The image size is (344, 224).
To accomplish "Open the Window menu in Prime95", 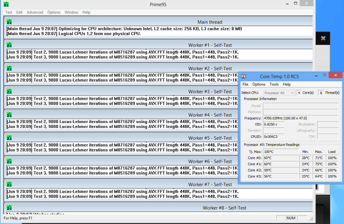I will pos(71,12).
